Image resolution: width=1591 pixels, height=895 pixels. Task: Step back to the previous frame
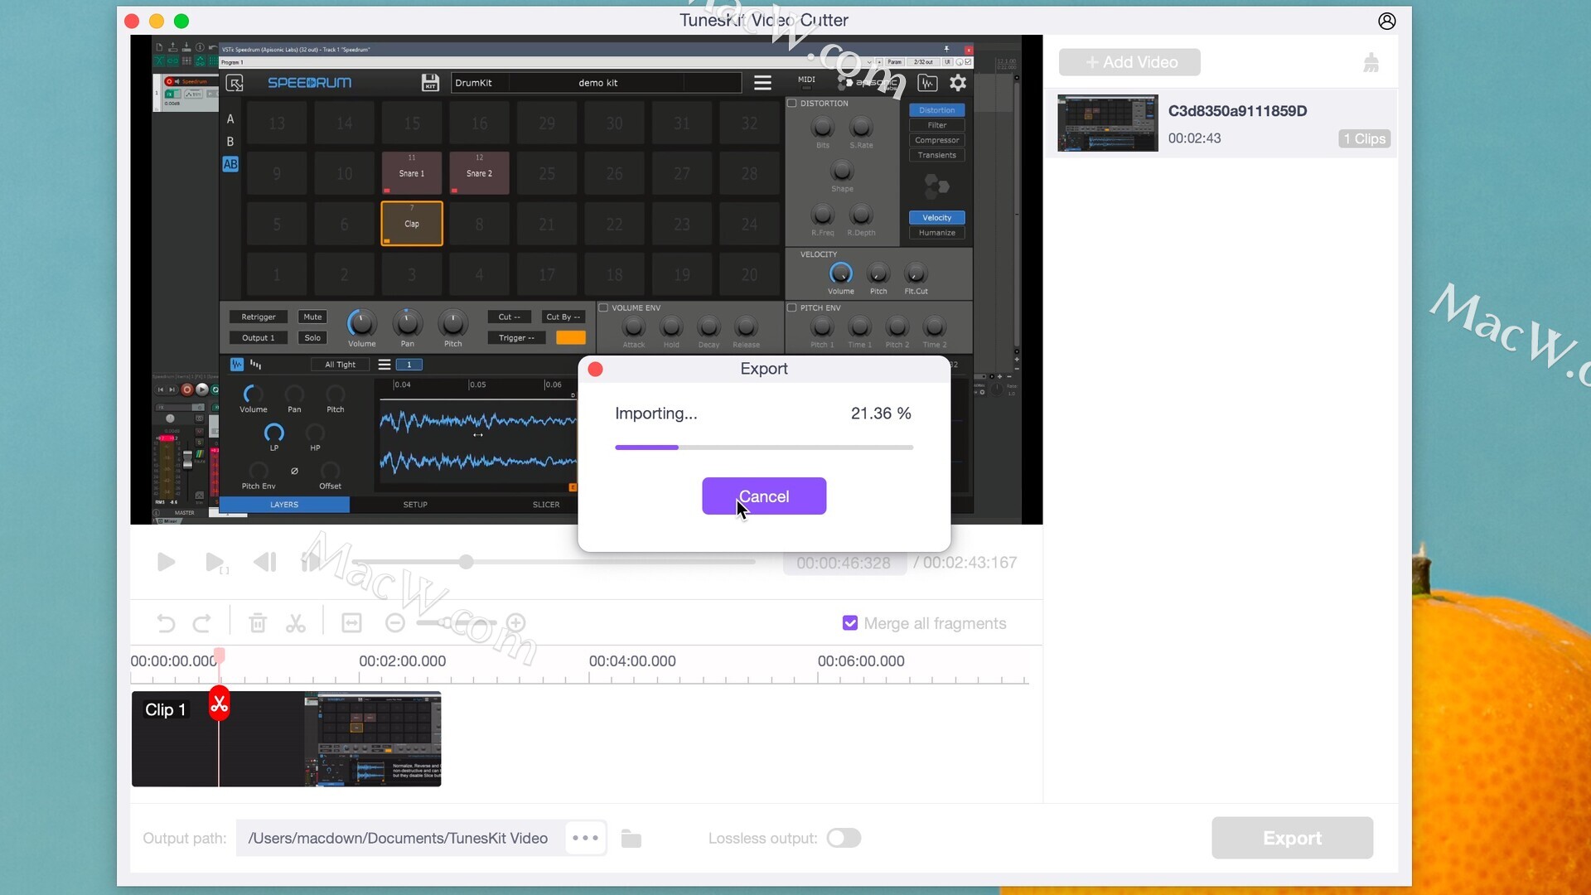pyautogui.click(x=265, y=562)
